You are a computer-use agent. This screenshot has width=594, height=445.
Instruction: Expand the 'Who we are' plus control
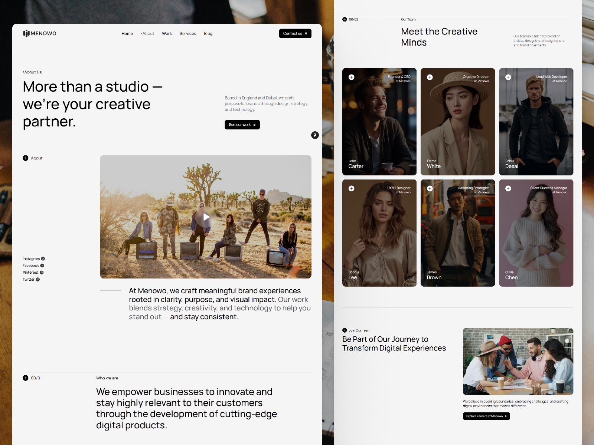(x=26, y=378)
